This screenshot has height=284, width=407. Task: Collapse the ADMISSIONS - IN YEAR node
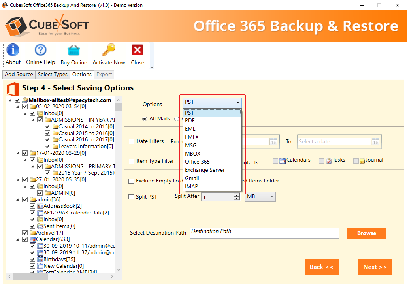(x=33, y=120)
